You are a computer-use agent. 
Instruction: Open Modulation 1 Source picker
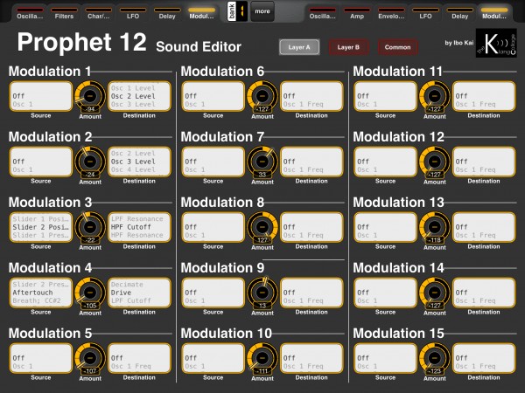41,96
